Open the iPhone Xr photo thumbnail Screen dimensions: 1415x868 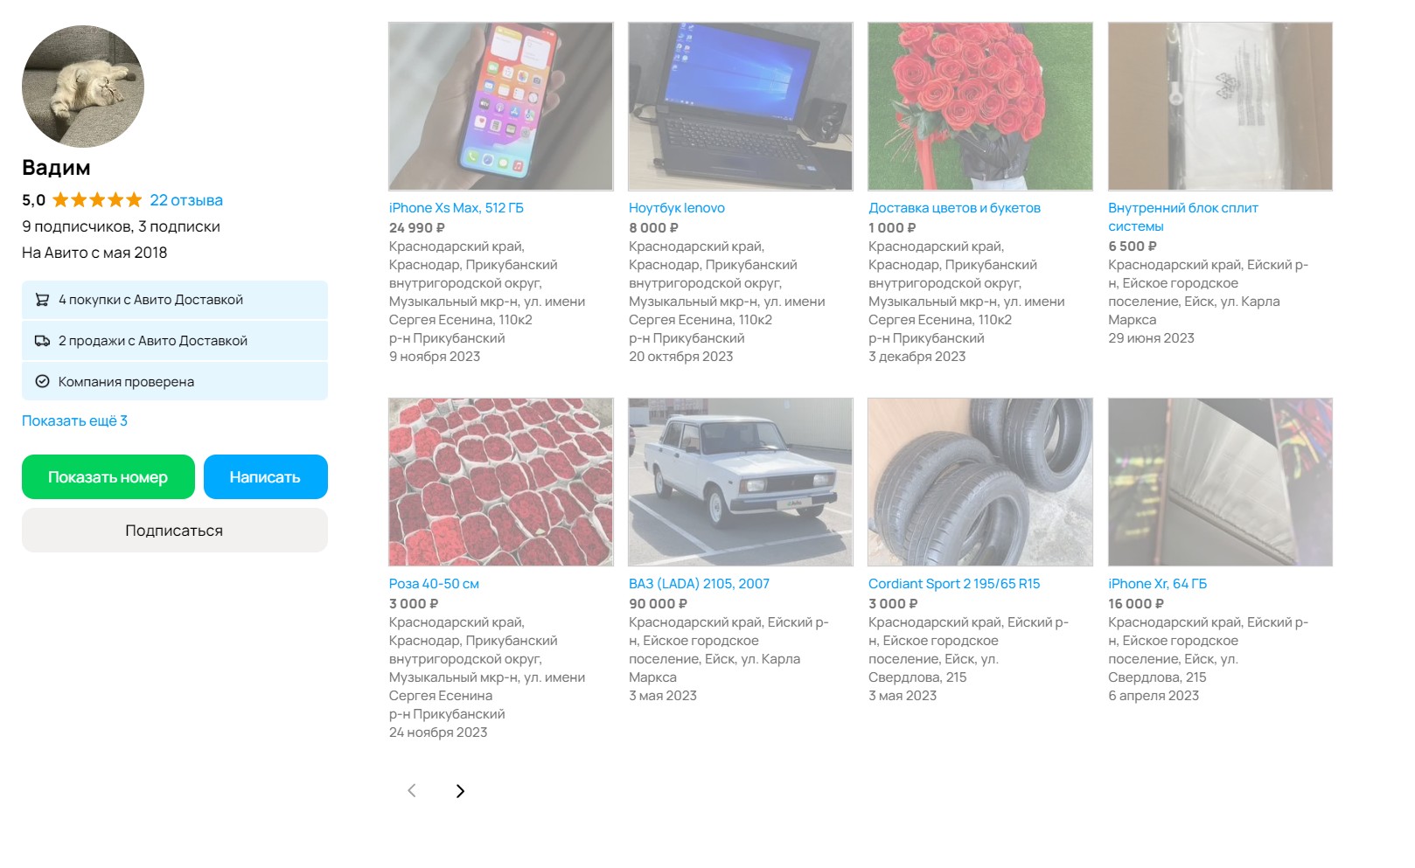pyautogui.click(x=1220, y=483)
